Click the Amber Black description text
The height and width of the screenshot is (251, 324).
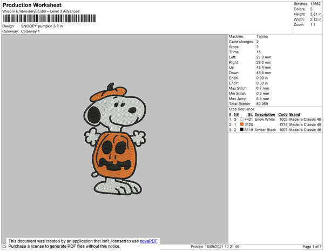[265, 130]
